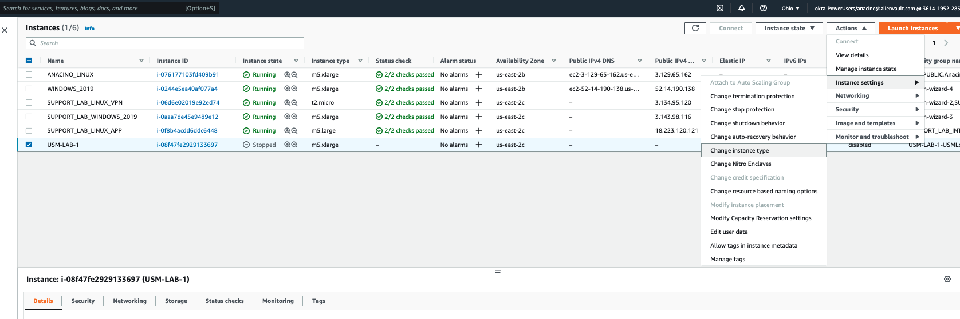Sort by the Name column triangle
The height and width of the screenshot is (319, 960).
point(141,61)
